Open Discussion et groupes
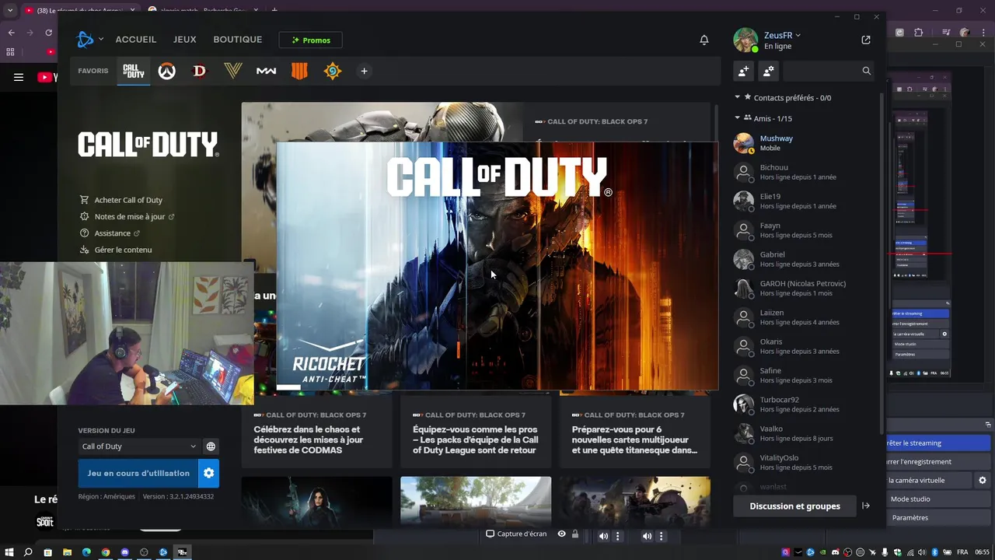Screen dimensions: 995x560 [794, 506]
